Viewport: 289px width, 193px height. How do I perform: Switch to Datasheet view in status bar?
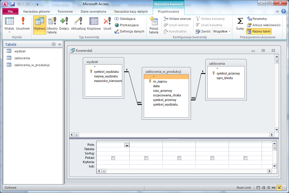click(258, 188)
